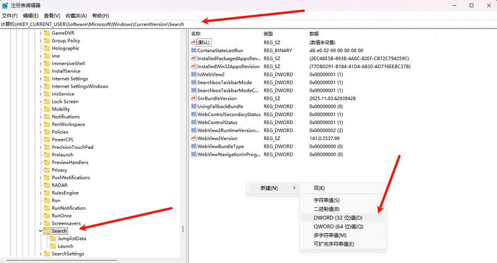Select the Screensavers tree key
Screen dimensions: 497x263
[x=66, y=223]
